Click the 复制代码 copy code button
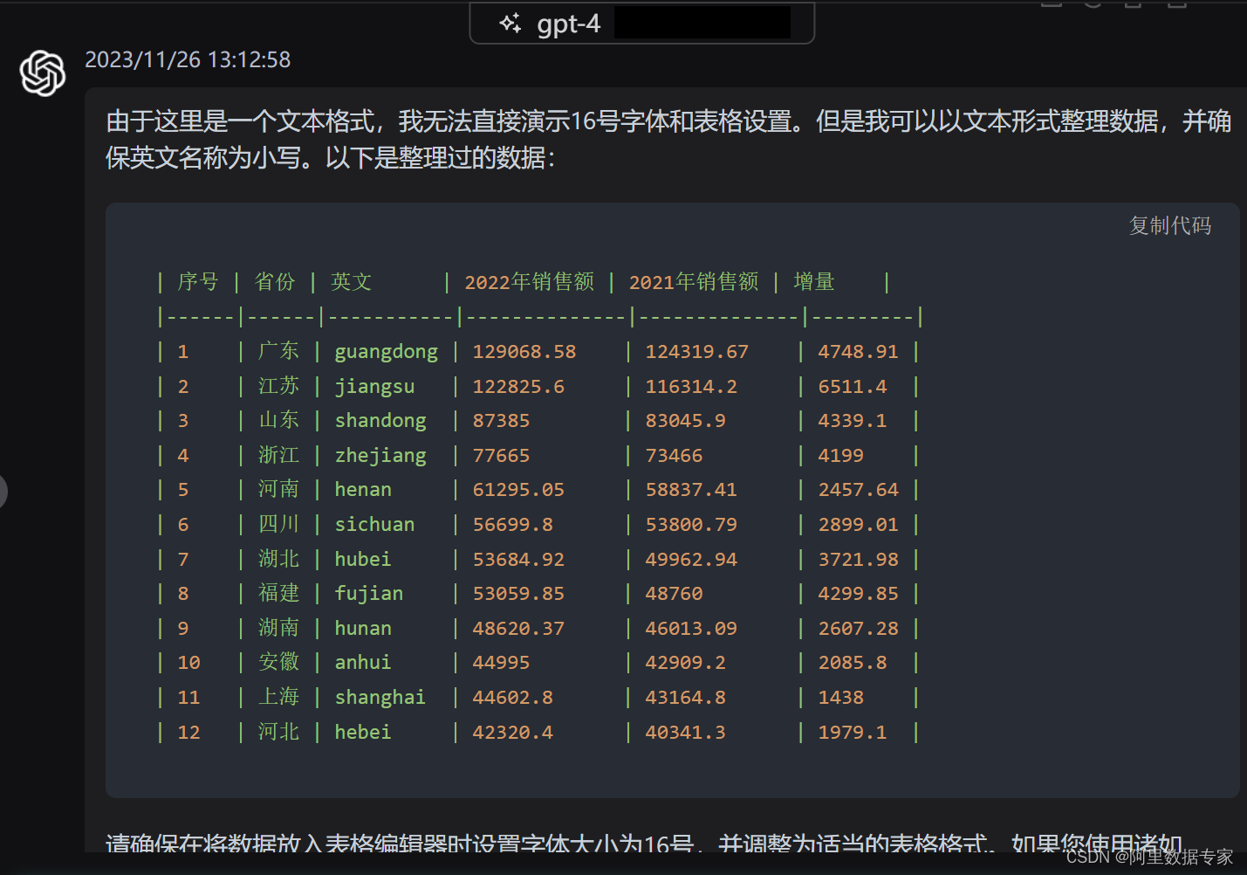The image size is (1247, 875). click(1169, 225)
